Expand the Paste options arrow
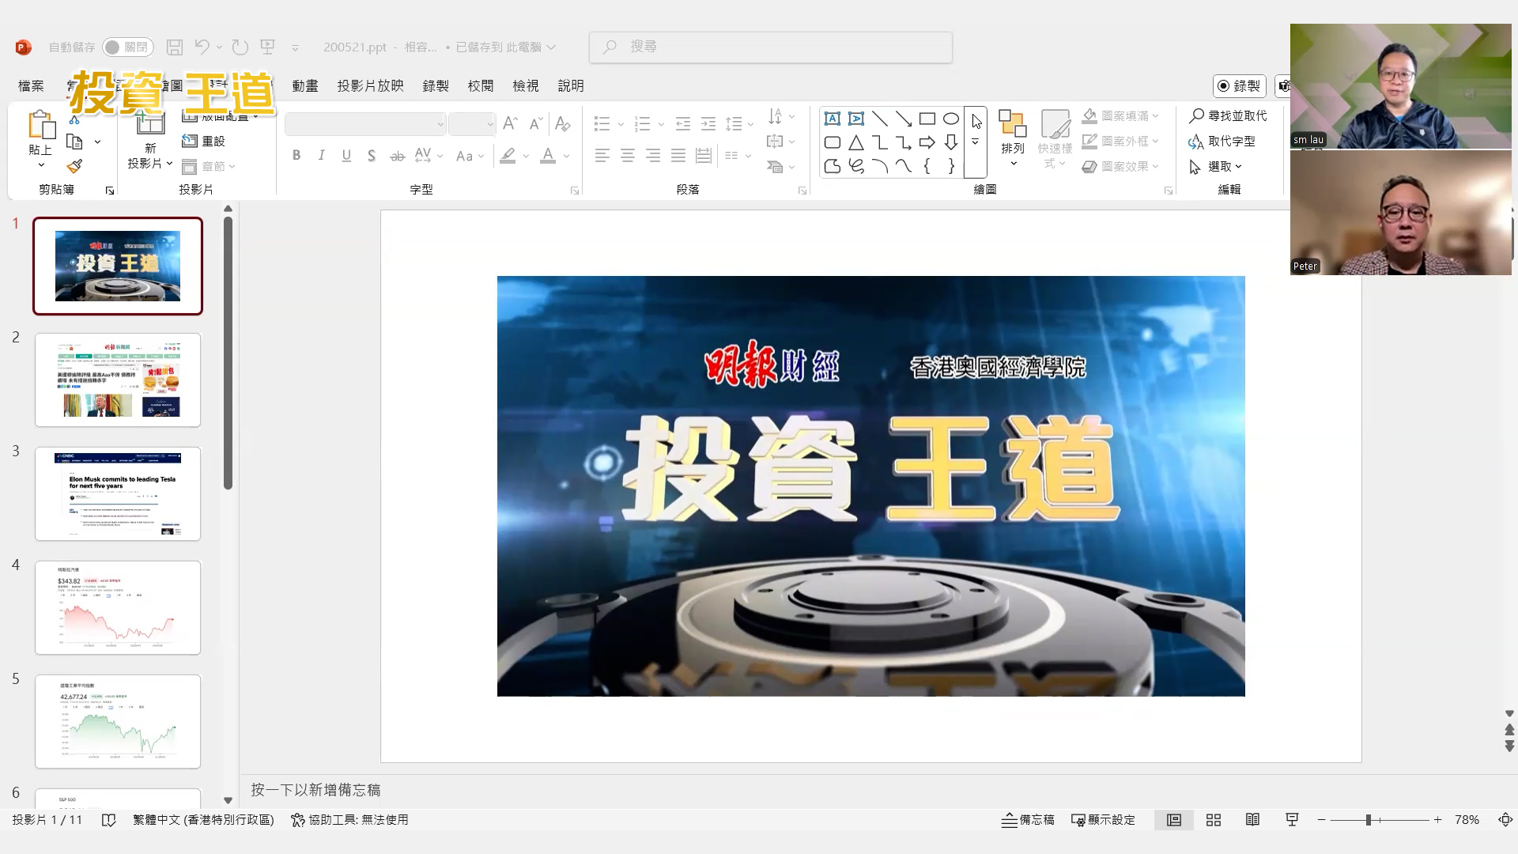 tap(40, 164)
